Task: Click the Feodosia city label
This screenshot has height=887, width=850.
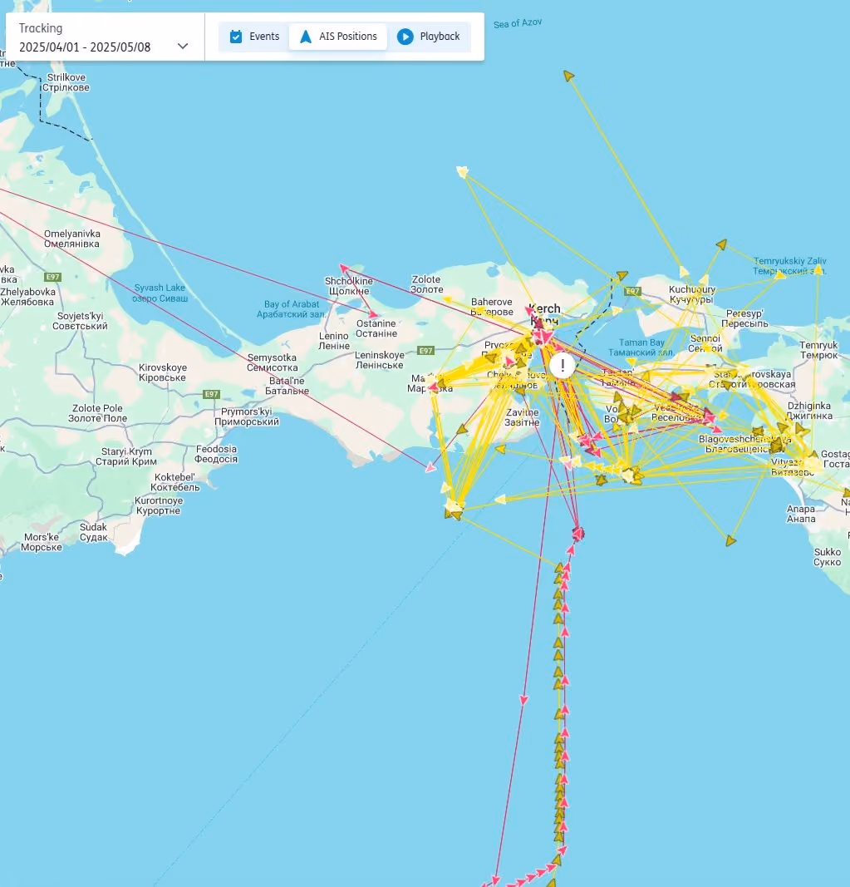Action: pos(216,454)
